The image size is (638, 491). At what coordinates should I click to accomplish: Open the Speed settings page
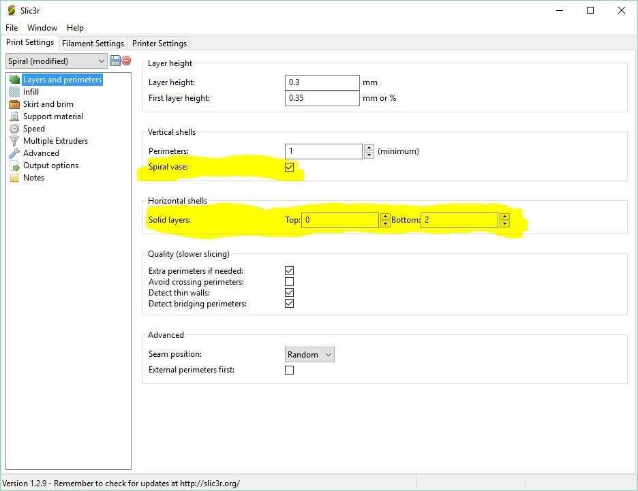pos(34,129)
